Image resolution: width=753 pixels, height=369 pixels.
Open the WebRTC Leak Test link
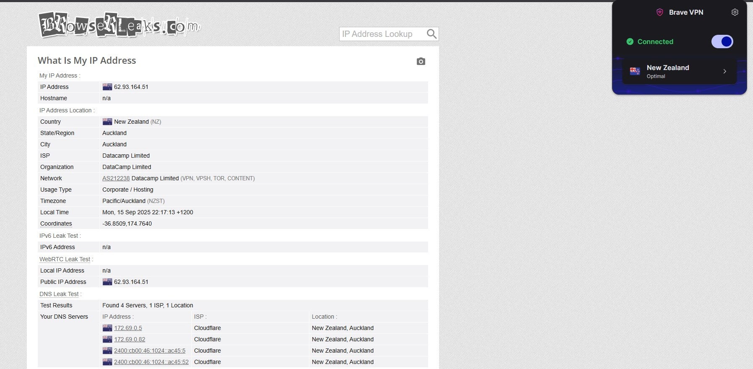coord(65,259)
